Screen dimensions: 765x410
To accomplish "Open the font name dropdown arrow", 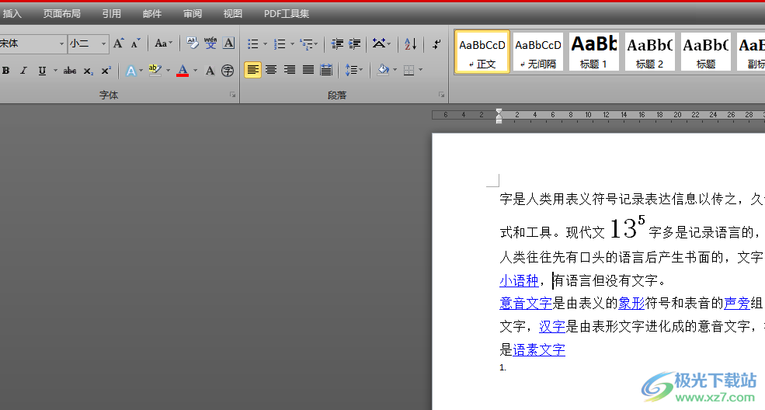I will [61, 44].
